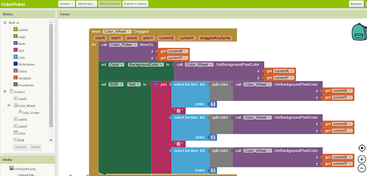Image resolution: width=367 pixels, height=176 pixels.
Task: Open the Text blocks drawer
Action: pyautogui.click(x=19, y=50)
